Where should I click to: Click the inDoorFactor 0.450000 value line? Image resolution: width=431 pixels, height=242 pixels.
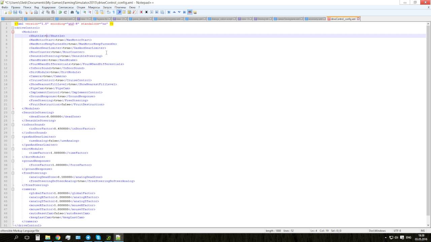tap(62, 129)
